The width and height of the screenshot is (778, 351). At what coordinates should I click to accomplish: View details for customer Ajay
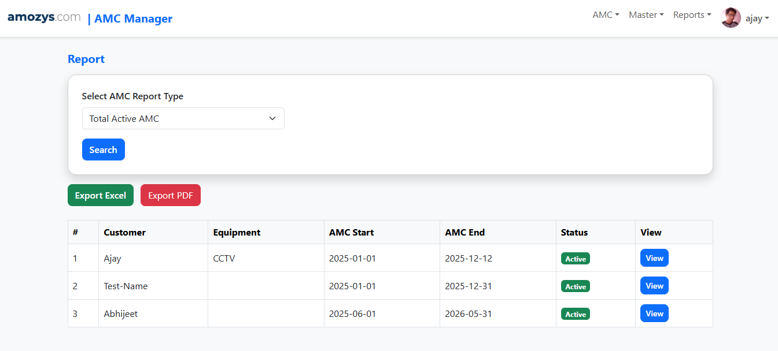654,258
